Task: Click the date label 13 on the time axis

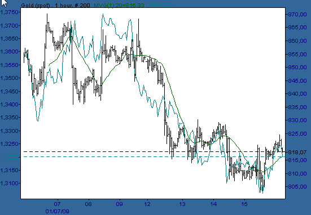Action: (182, 204)
